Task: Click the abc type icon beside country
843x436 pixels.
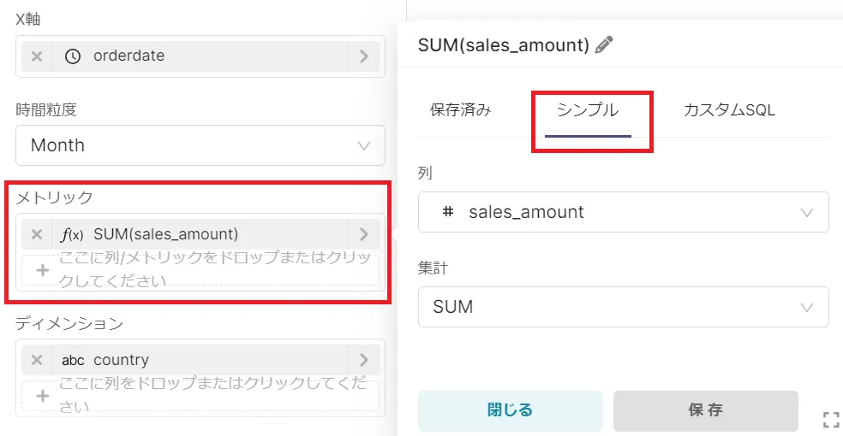Action: tap(73, 360)
